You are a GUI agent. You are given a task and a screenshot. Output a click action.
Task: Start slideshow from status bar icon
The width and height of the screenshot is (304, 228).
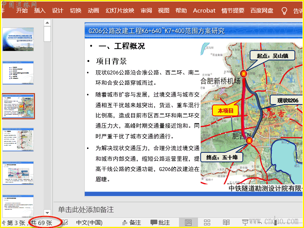click(245, 223)
